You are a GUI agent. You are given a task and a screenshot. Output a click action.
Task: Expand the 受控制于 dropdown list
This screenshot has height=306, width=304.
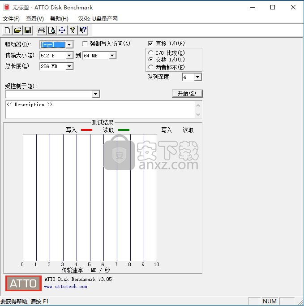[x=95, y=94]
